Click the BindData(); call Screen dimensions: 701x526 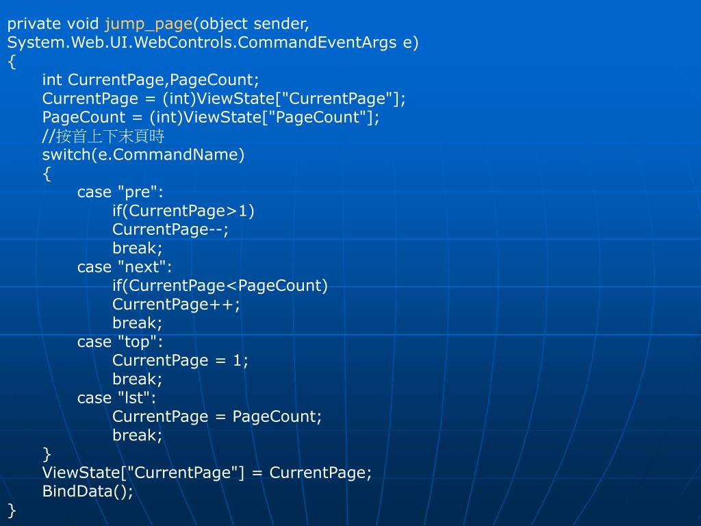88,492
